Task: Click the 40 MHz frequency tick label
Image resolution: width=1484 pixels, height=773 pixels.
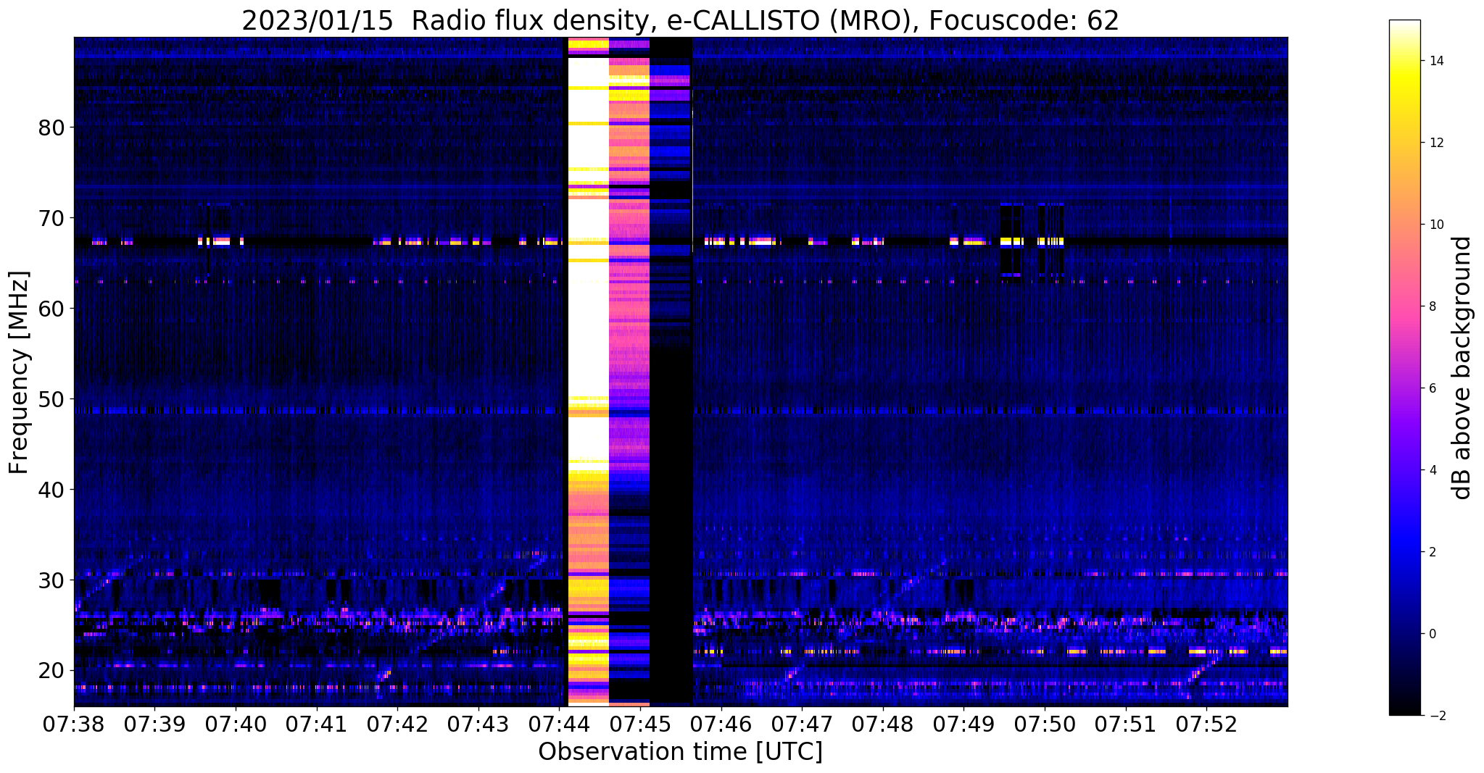Action: click(x=51, y=490)
